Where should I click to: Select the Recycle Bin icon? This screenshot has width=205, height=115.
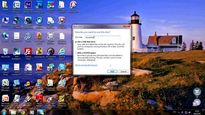5,53
